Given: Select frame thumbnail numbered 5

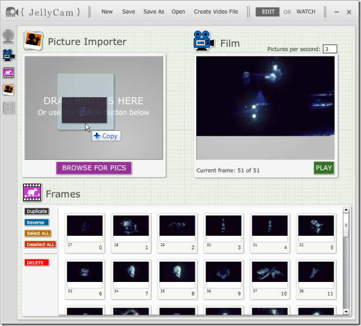Looking at the screenshot, I should [x=316, y=233].
